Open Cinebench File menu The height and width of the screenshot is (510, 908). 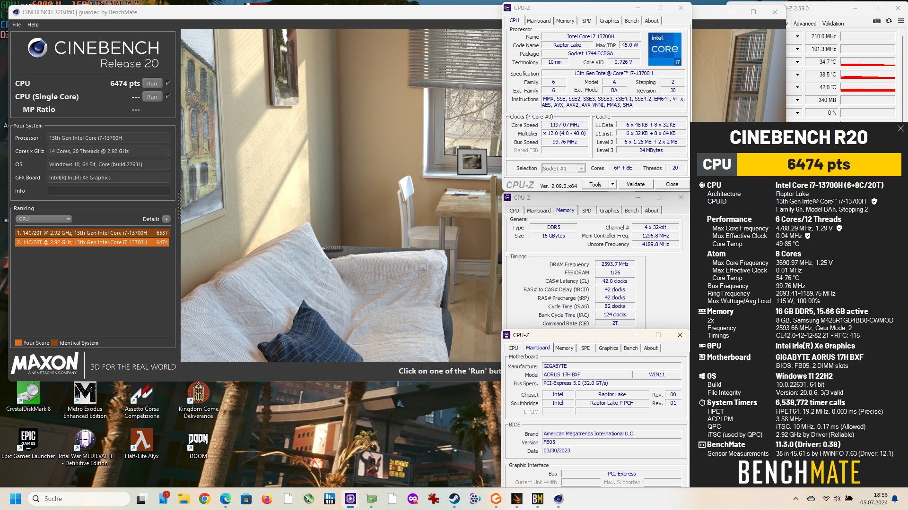(17, 25)
